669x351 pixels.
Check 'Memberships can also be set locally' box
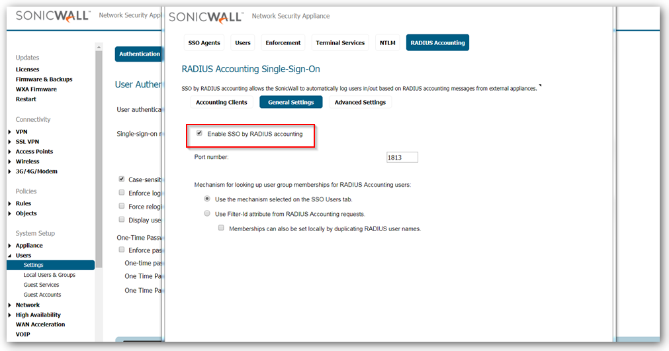222,228
